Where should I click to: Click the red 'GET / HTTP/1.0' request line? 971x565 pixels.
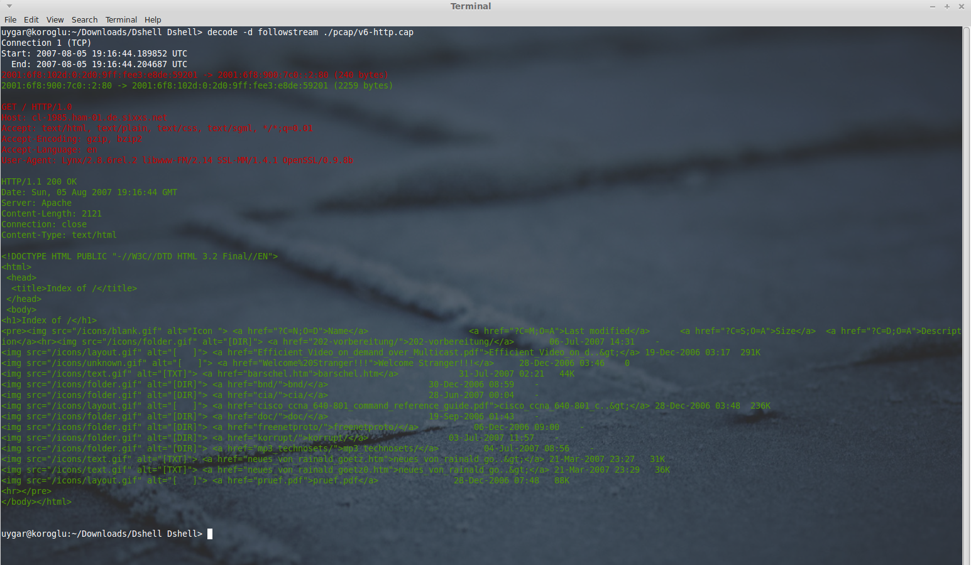pos(36,107)
